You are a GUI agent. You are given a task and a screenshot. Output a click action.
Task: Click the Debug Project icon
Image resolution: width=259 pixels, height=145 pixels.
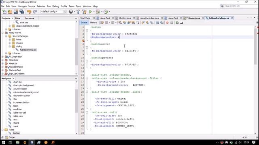point(98,12)
